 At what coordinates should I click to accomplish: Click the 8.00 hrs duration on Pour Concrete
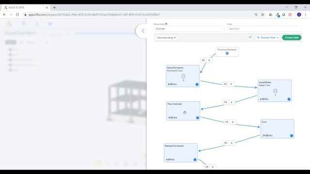coord(172,117)
